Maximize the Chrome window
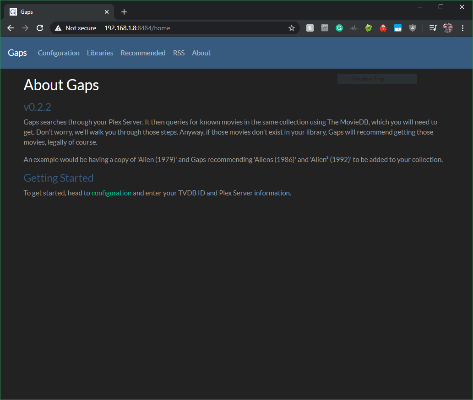 point(441,7)
